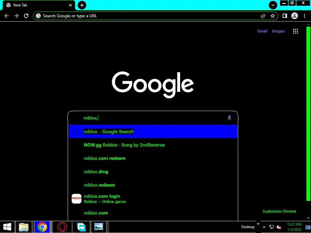
Task: Pick the plain 'roblox.com' suggestion
Action: [153, 213]
